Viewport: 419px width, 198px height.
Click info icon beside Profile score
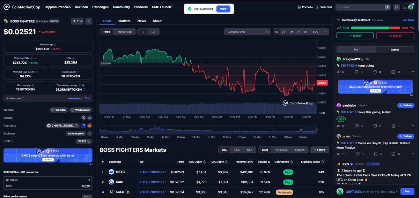click(23, 99)
